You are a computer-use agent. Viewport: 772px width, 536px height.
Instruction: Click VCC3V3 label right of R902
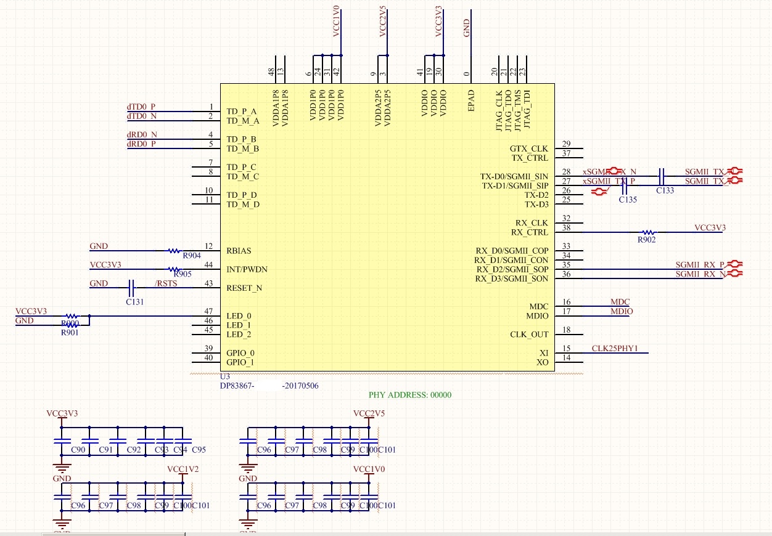click(x=710, y=228)
